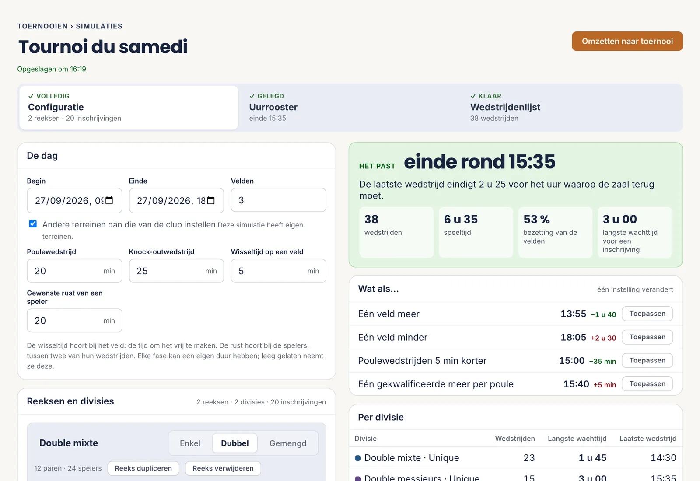Click Reeks dupliceren button

click(143, 468)
